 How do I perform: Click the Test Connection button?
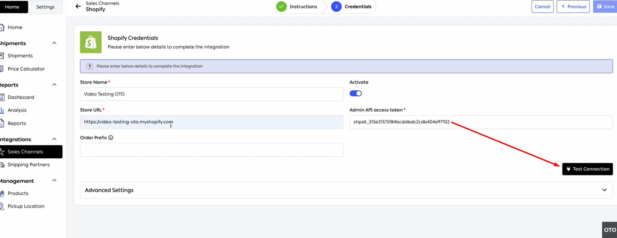pyautogui.click(x=587, y=169)
